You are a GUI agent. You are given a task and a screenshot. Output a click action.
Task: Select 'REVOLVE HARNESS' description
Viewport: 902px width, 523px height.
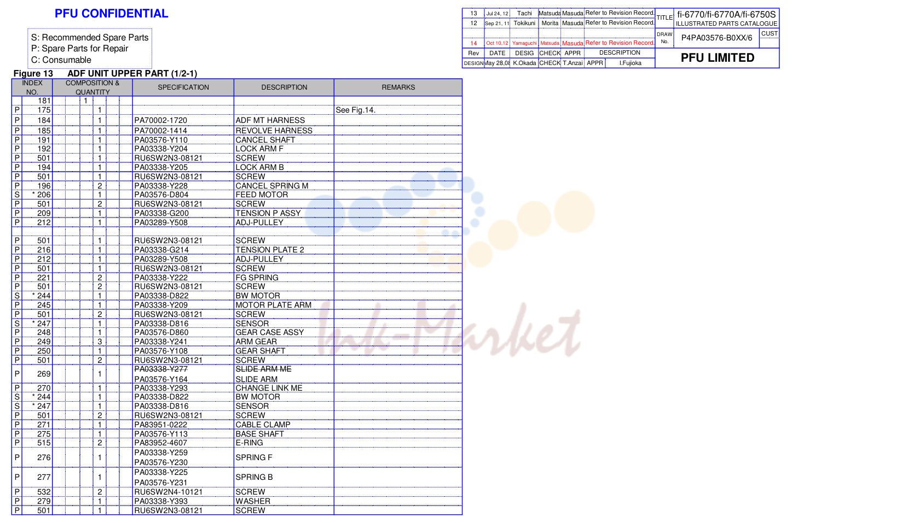[x=274, y=131]
